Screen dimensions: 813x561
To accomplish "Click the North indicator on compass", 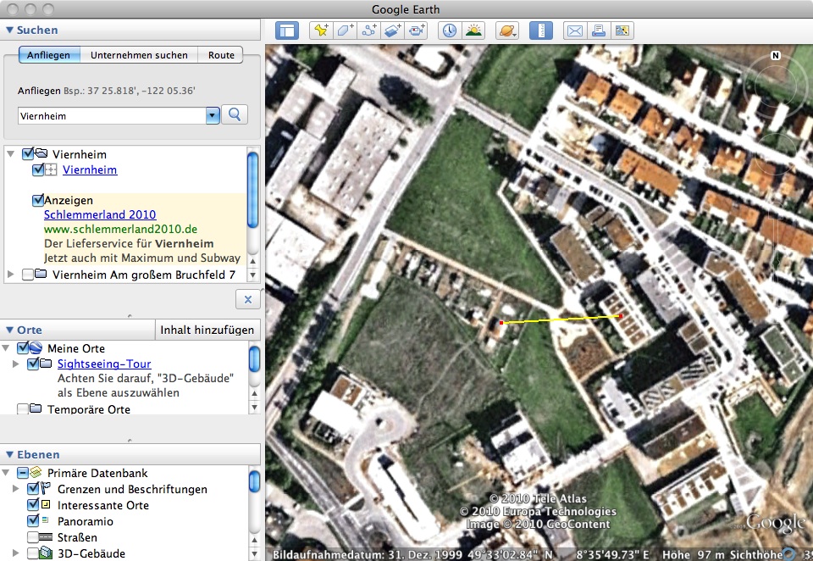I will coord(776,56).
